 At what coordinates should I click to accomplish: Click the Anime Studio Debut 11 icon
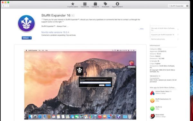pos(152,93)
